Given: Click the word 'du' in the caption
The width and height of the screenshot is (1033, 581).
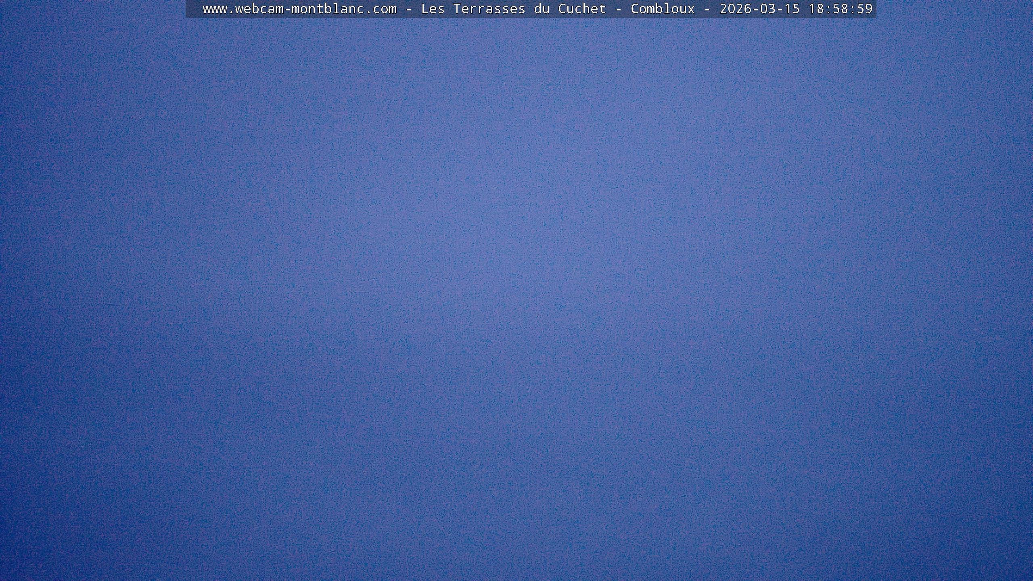Looking at the screenshot, I should [x=542, y=9].
